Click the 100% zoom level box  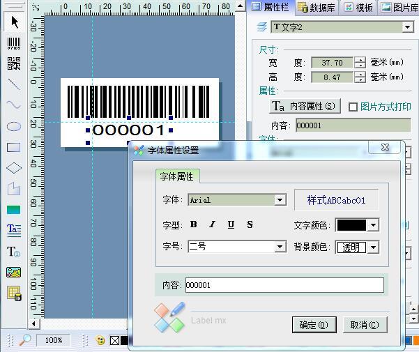click(54, 340)
